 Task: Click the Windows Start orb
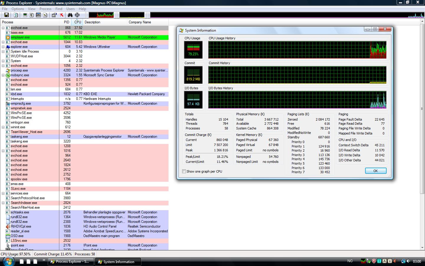(9, 261)
